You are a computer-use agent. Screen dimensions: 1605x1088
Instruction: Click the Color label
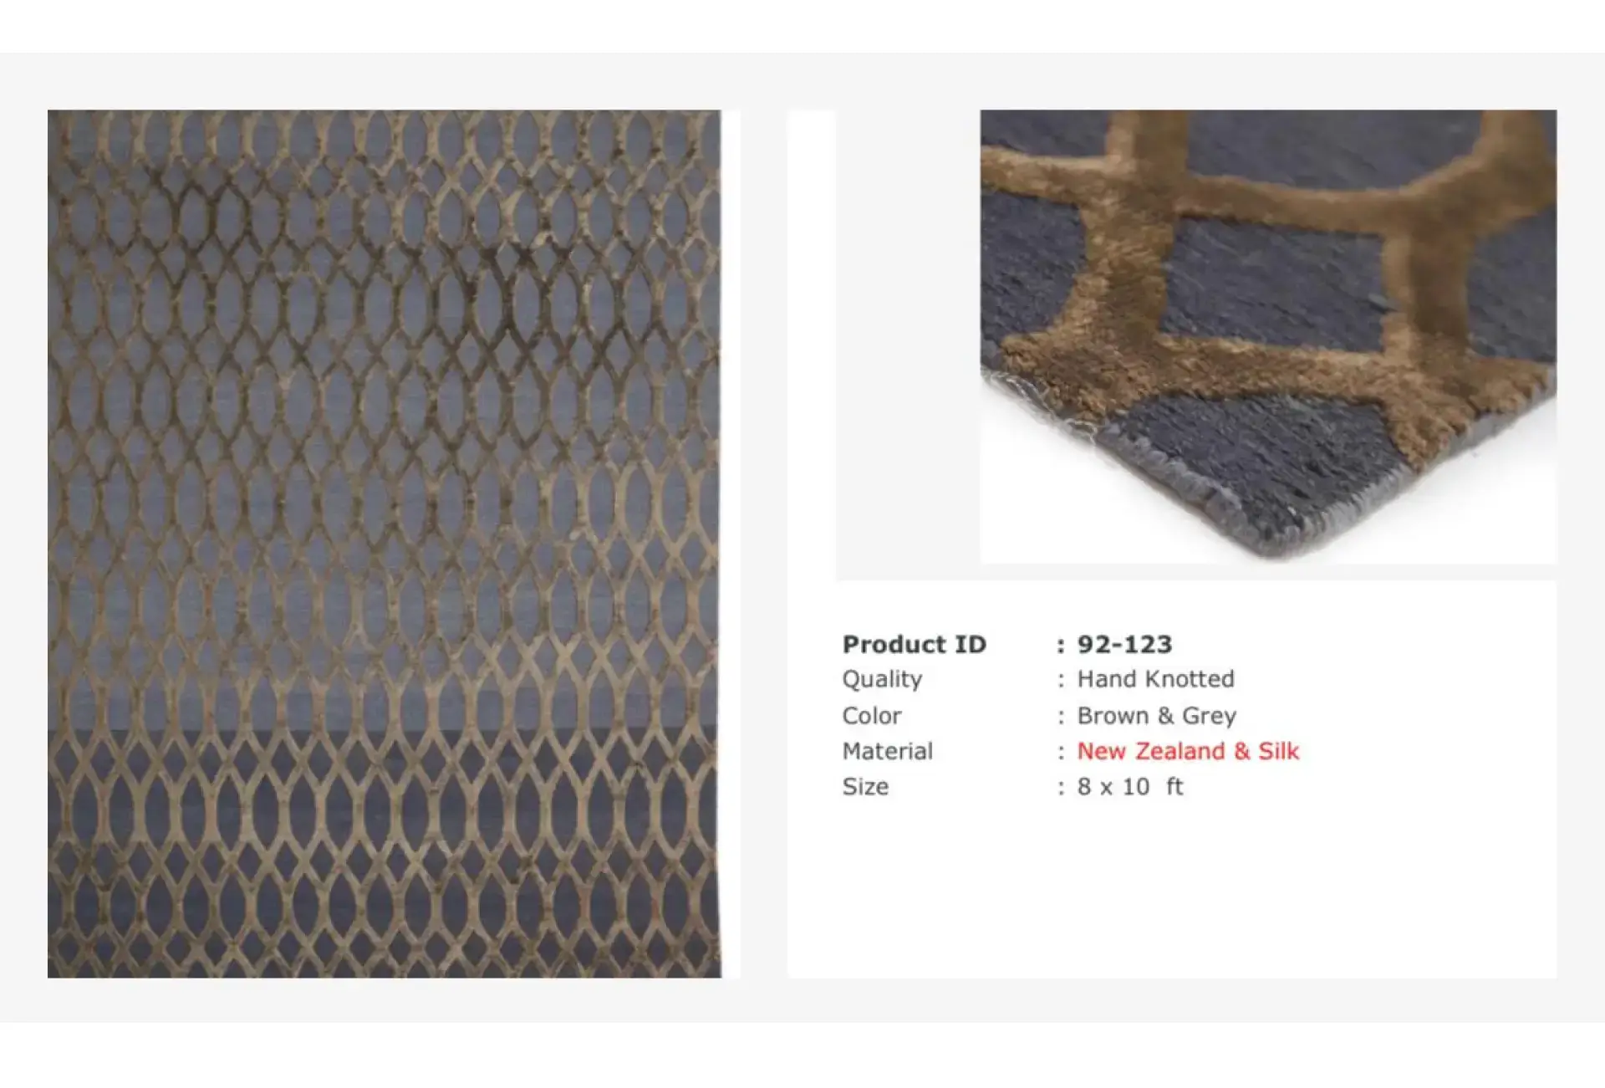872,716
